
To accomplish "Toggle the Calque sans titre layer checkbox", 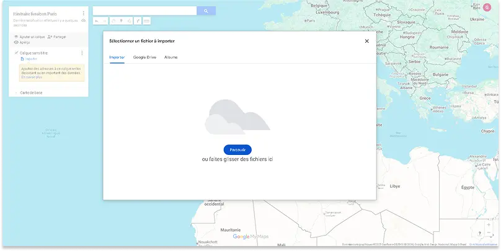I will [16, 53].
